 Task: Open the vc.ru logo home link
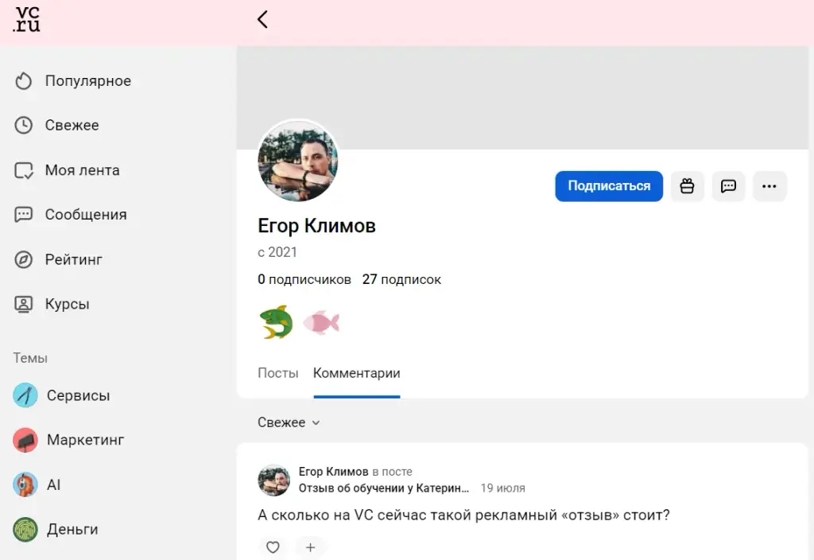pyautogui.click(x=26, y=20)
